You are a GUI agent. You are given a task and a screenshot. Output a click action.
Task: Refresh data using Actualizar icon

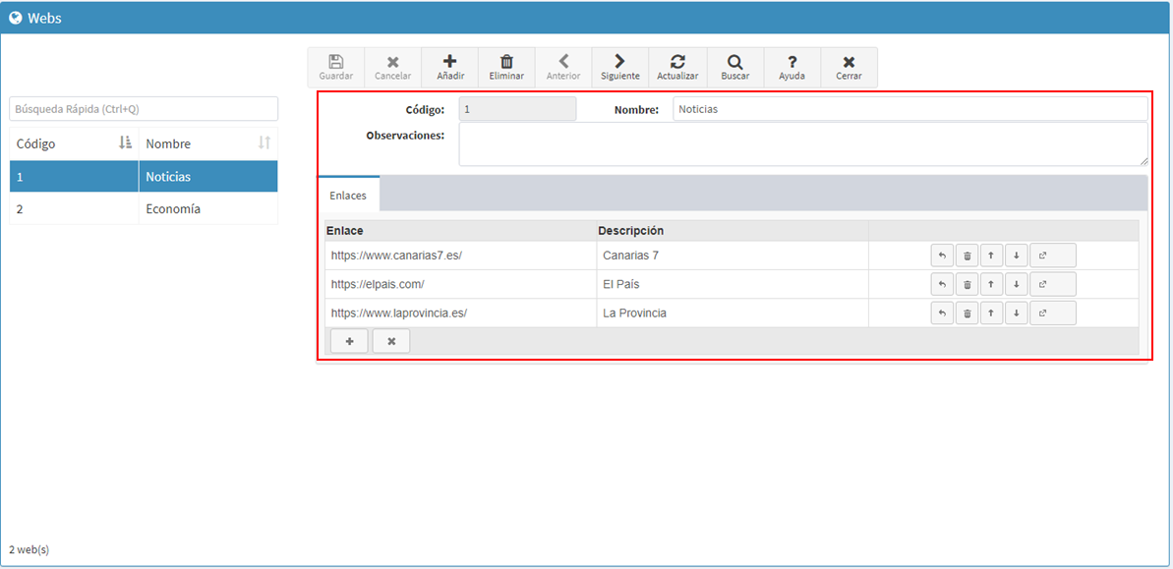(x=677, y=67)
